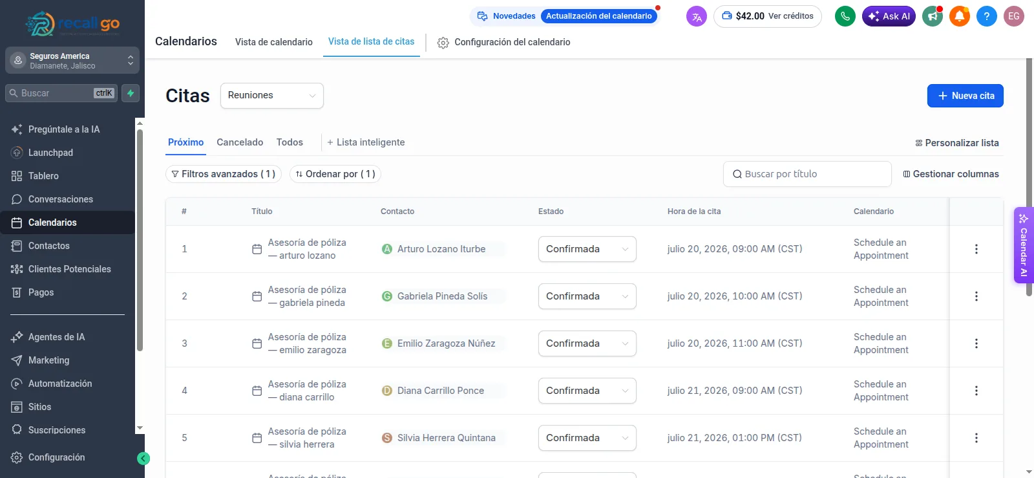Open Filtros avanzados filter options
This screenshot has height=478, width=1034.
pyautogui.click(x=224, y=174)
